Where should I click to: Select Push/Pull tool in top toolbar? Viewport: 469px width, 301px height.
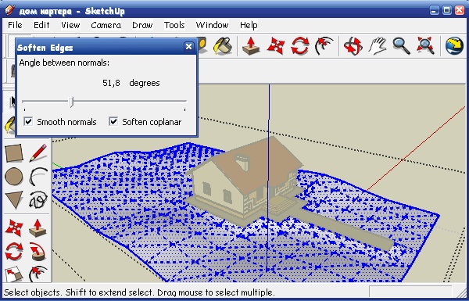[x=251, y=46]
